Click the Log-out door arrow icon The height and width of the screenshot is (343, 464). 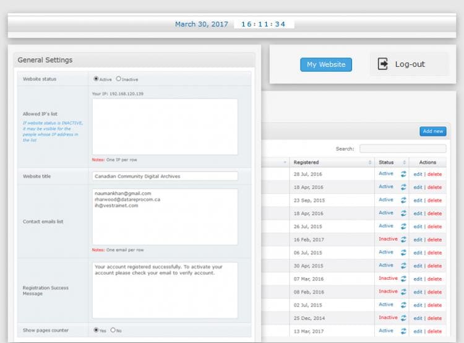click(x=383, y=64)
